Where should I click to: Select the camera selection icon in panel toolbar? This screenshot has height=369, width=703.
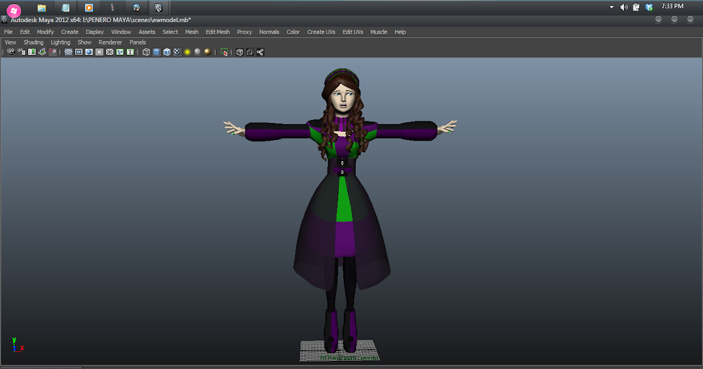click(x=10, y=52)
